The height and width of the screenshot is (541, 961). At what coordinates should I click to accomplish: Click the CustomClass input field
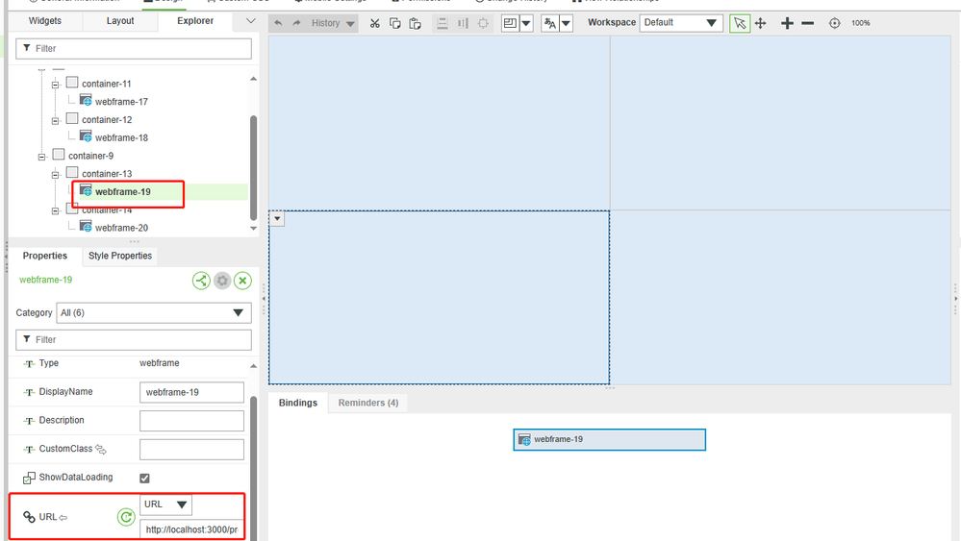[x=191, y=449]
